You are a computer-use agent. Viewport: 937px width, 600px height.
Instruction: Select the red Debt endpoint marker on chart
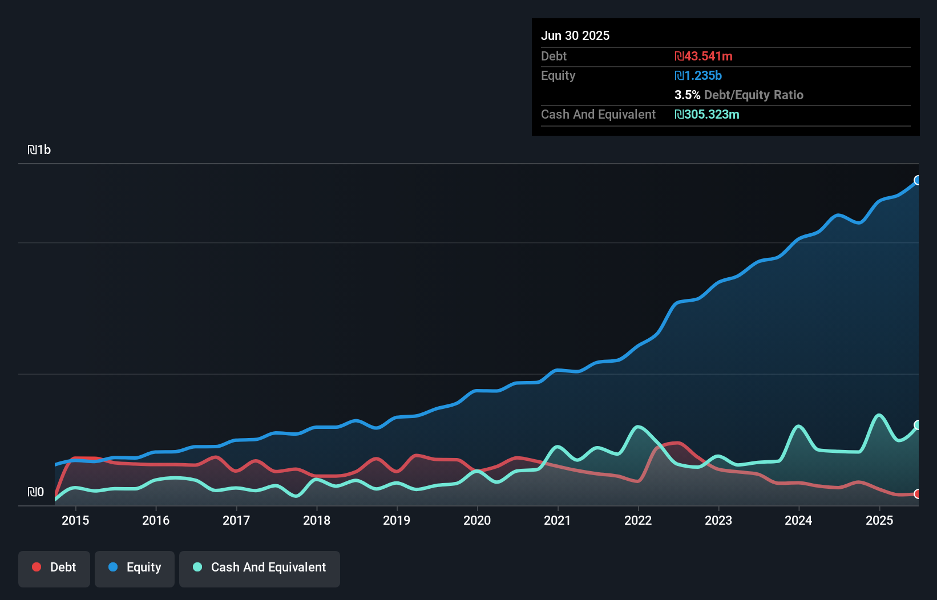pos(918,494)
